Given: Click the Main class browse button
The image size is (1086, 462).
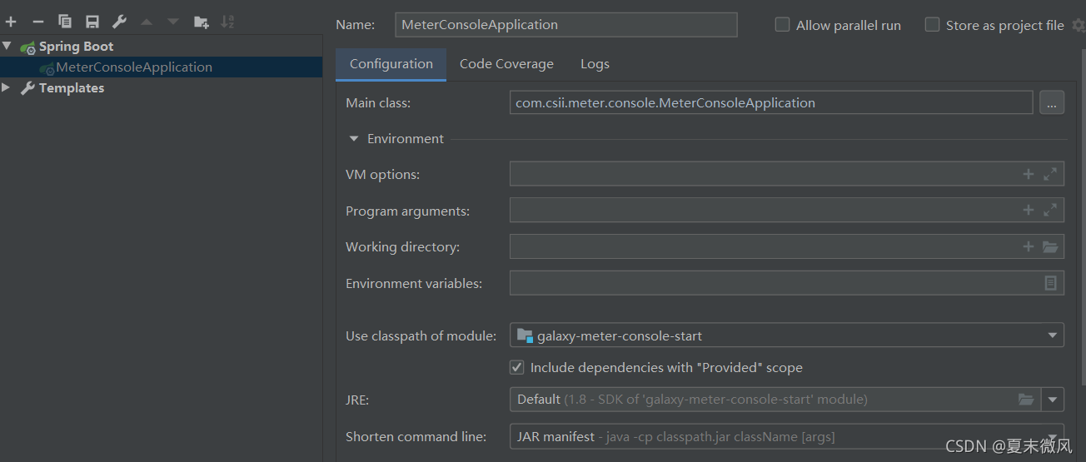Looking at the screenshot, I should click(1051, 103).
